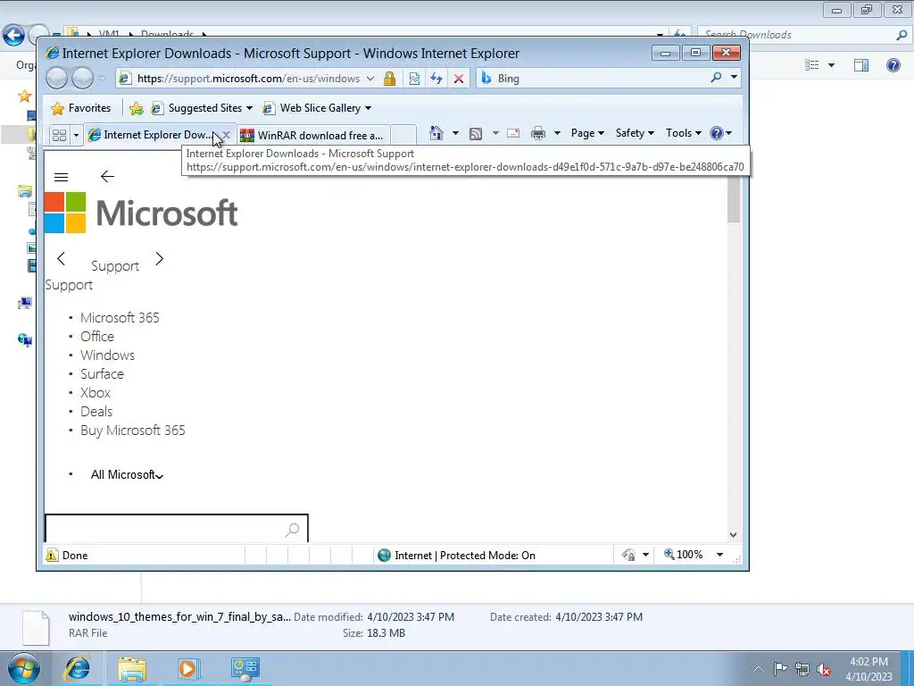This screenshot has height=686, width=914.
Task: Open the Print options dropdown arrow
Action: 557,134
